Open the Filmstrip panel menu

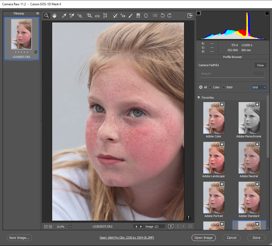37,13
